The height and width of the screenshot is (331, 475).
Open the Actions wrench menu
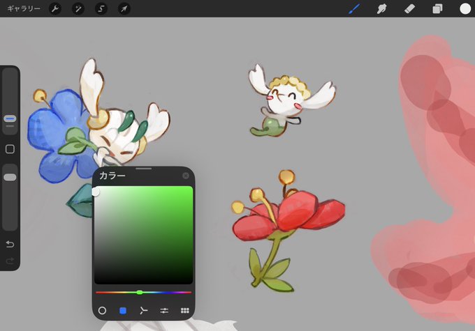click(x=55, y=9)
